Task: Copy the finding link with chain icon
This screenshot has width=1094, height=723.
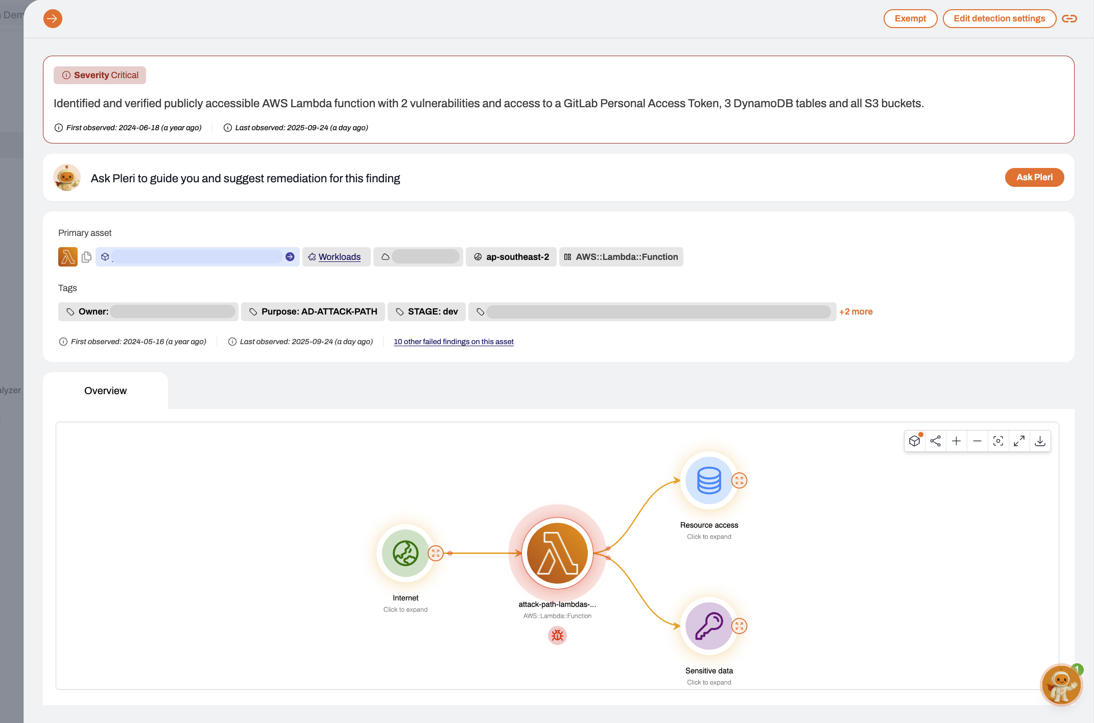Action: [1069, 19]
